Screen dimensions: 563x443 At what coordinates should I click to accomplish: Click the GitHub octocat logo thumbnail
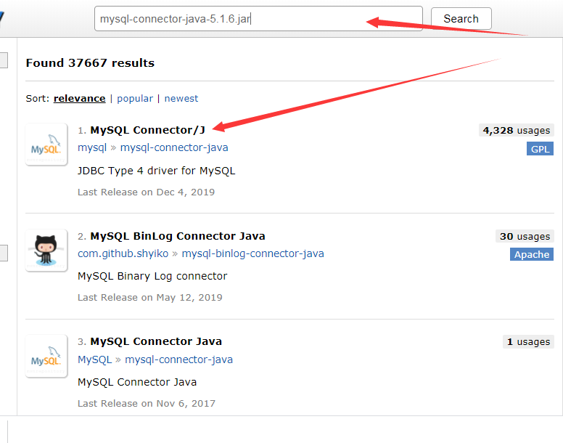click(x=46, y=250)
